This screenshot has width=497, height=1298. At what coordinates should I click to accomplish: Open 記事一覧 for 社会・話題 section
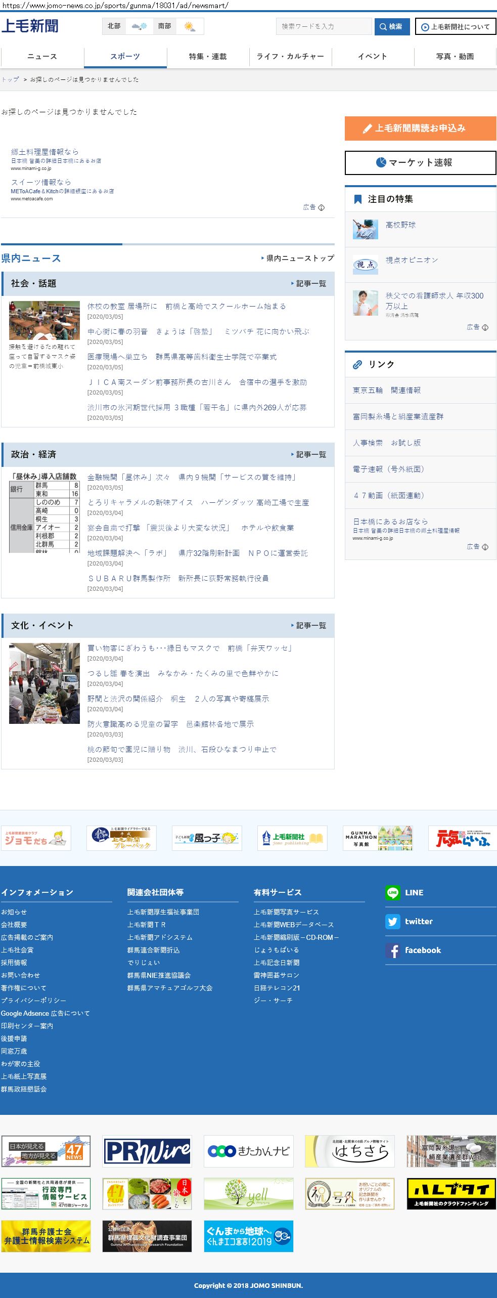pos(309,284)
